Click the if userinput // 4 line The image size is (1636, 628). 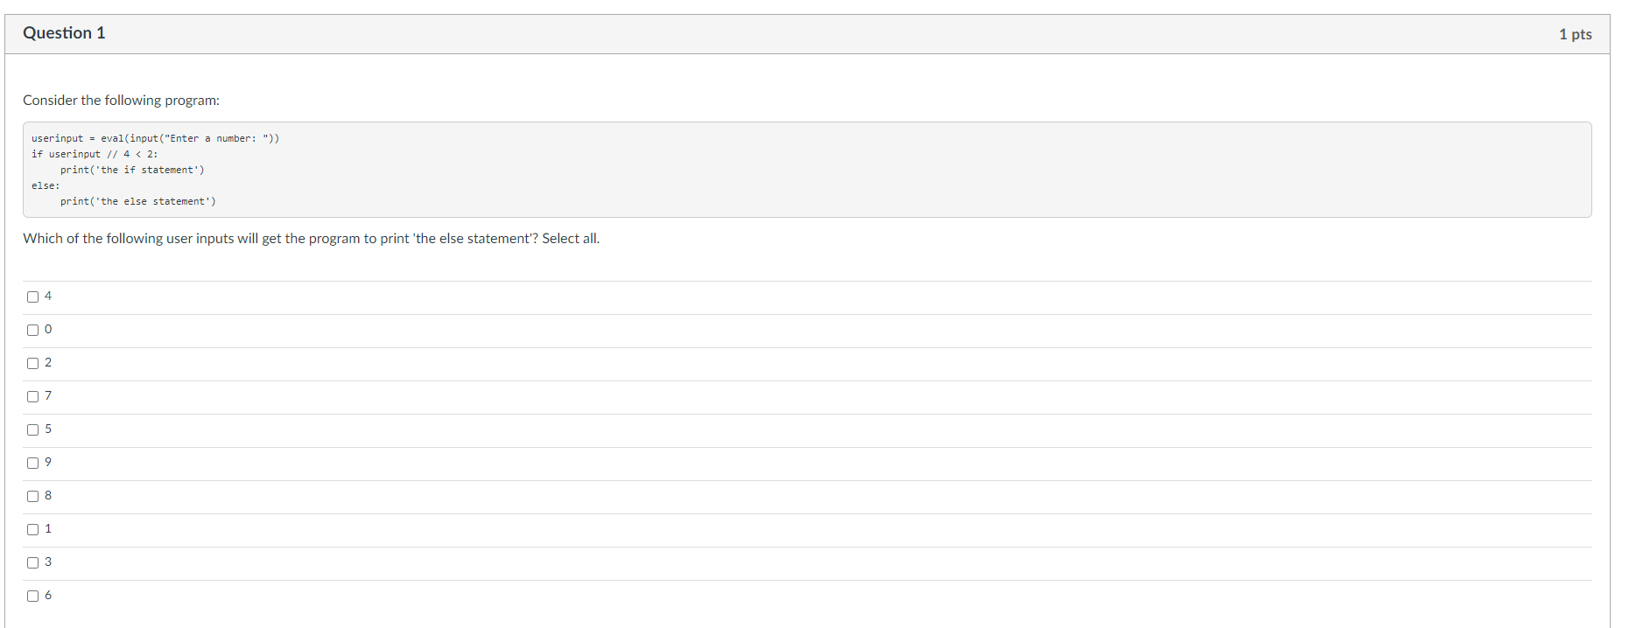click(95, 153)
